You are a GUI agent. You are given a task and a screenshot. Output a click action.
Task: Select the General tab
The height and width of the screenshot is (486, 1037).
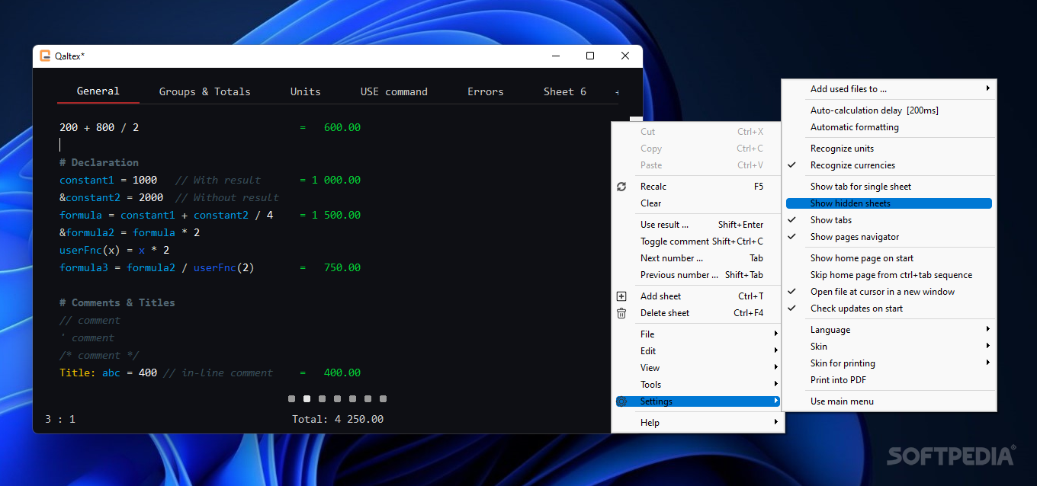(x=98, y=91)
